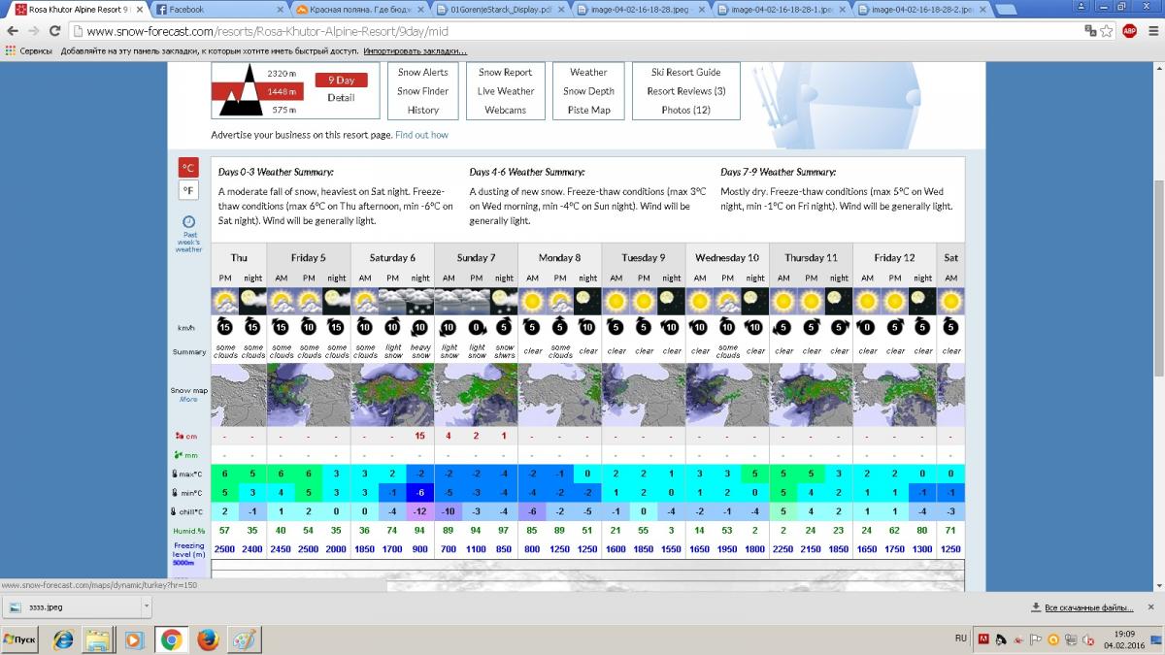Viewport: 1165px width, 655px height.
Task: Click Monday 8 AM sunny weather icon
Action: point(532,300)
